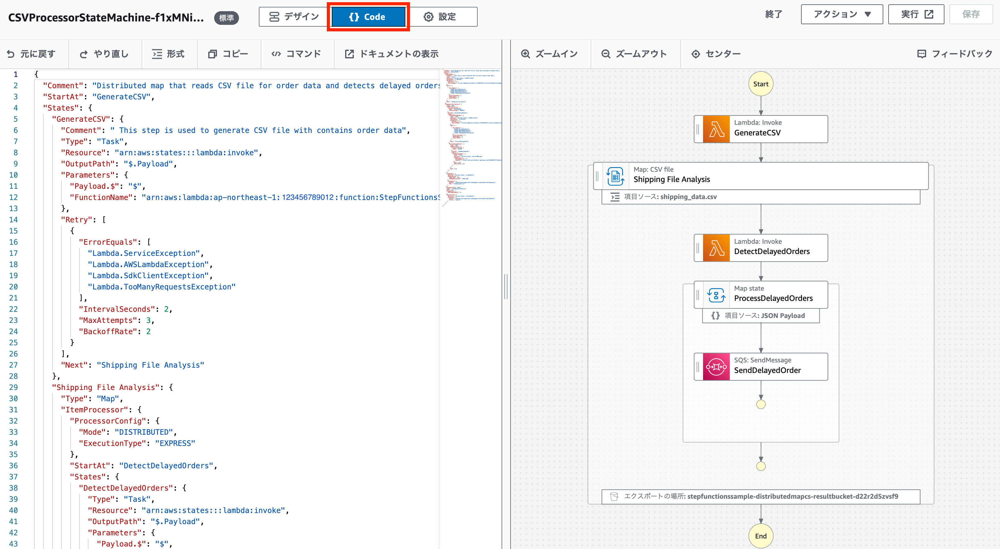Image resolution: width=1000 pixels, height=549 pixels.
Task: Format the JSON code (形式)
Action: coord(169,54)
